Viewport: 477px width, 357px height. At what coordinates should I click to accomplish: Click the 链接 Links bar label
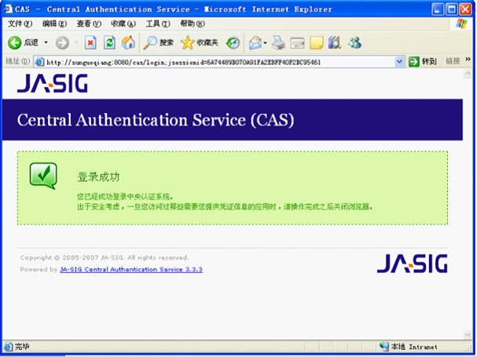click(453, 61)
